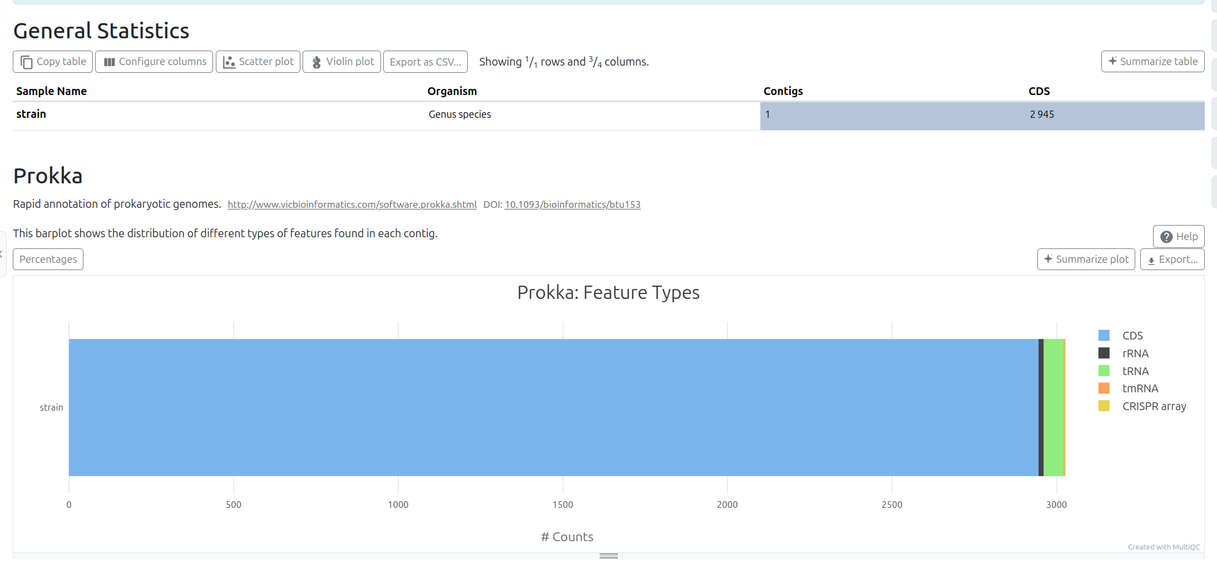The image size is (1217, 579).
Task: Open the Export as CSV dialog
Action: click(x=425, y=62)
